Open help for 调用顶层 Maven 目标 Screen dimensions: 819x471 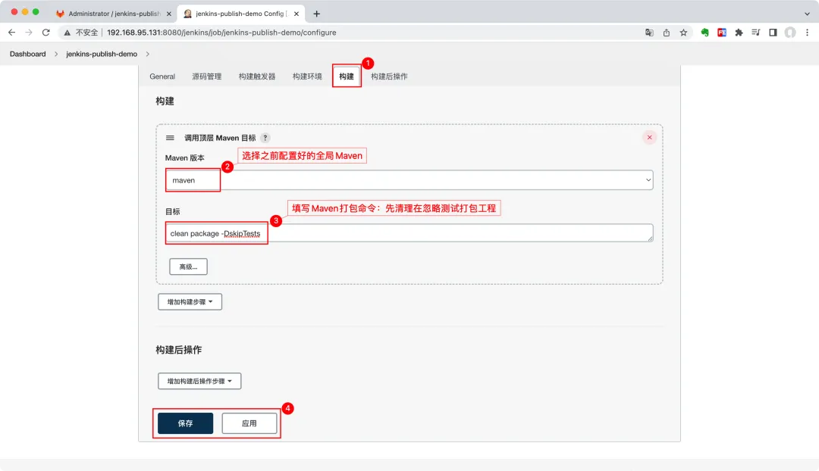click(265, 138)
